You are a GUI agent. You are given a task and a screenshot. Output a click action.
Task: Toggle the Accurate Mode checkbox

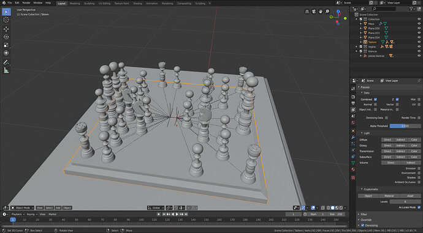pos(419,207)
